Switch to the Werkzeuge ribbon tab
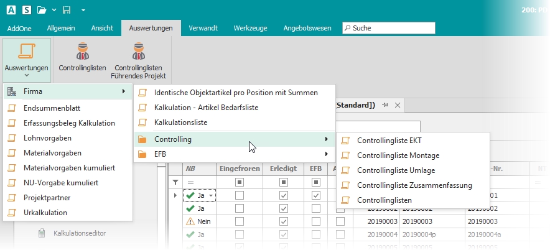 tap(251, 28)
